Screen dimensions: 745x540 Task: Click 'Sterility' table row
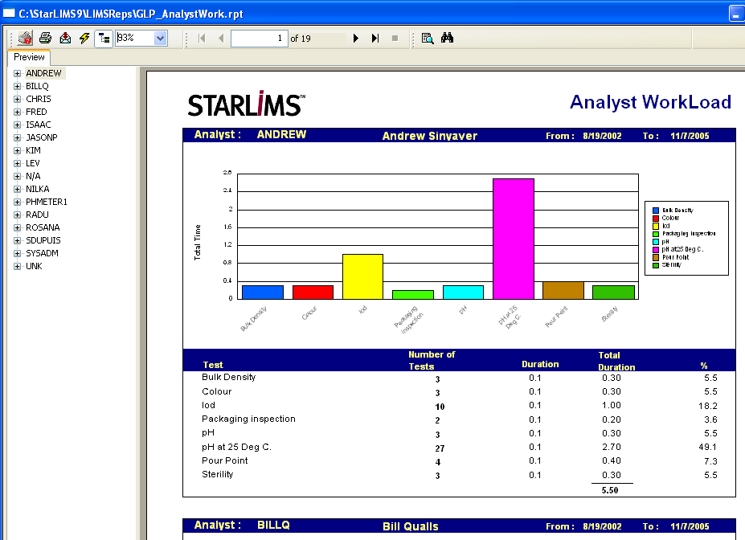point(460,474)
